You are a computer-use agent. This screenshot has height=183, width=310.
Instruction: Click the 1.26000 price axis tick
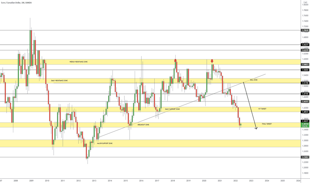point(305,151)
